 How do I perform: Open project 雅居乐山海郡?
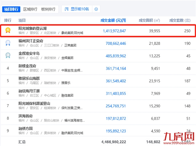tap(29, 78)
